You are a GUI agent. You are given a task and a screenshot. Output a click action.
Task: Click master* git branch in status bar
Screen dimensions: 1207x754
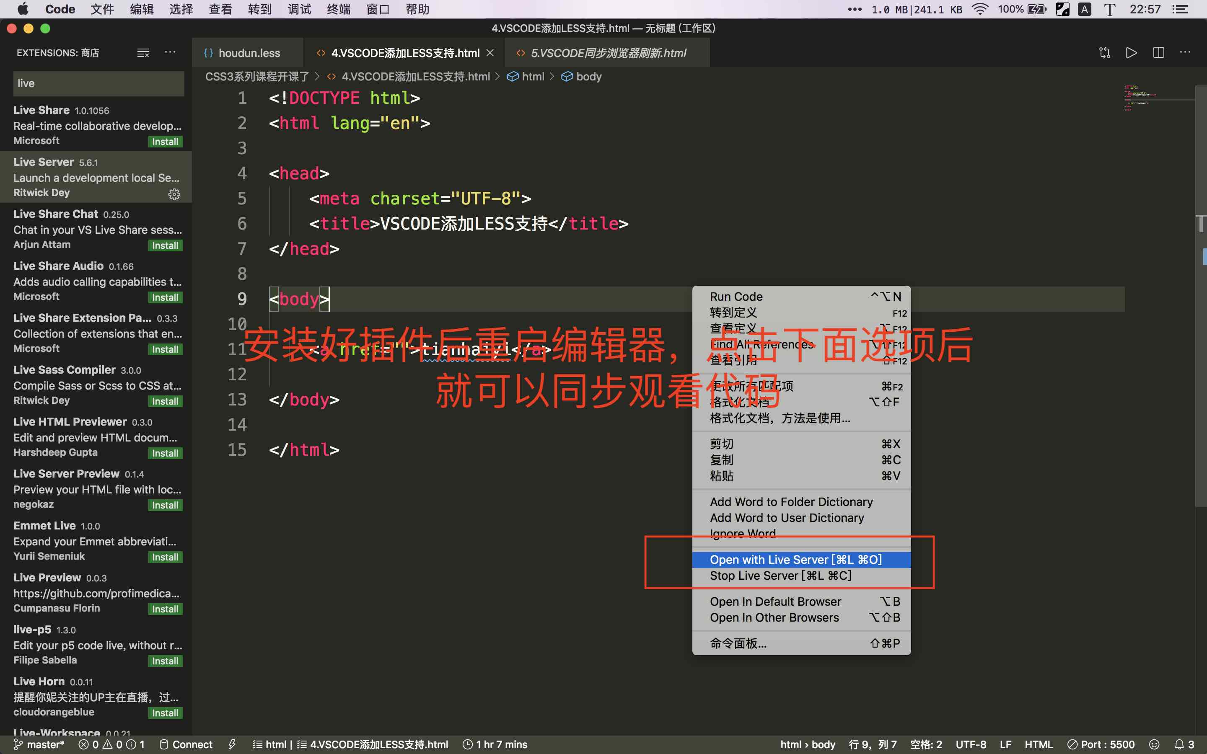39,744
